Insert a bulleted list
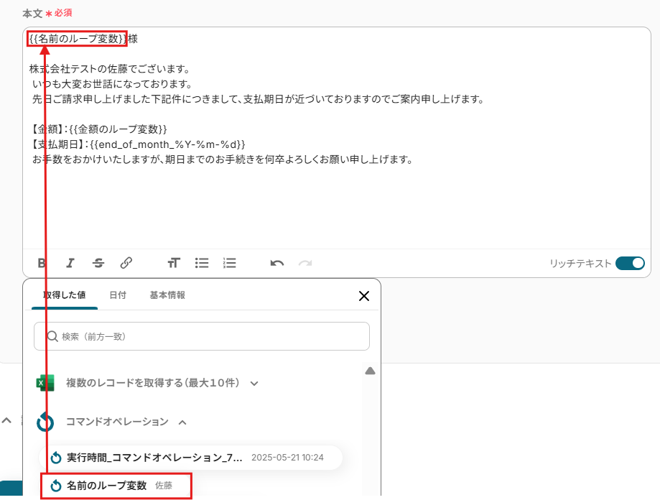The height and width of the screenshot is (500, 660). pos(202,263)
